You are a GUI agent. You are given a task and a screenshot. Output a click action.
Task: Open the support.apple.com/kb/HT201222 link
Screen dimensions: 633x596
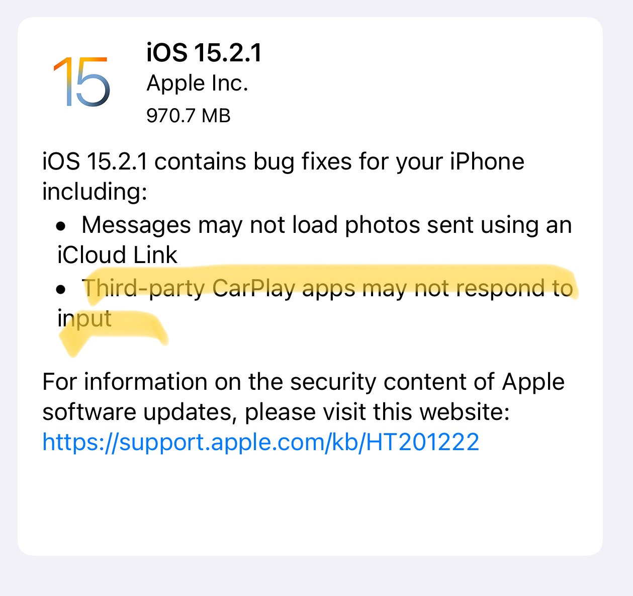pyautogui.click(x=261, y=442)
